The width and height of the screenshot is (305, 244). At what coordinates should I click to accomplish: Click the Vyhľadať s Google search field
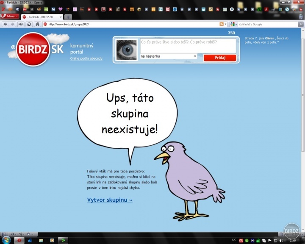(x=268, y=24)
